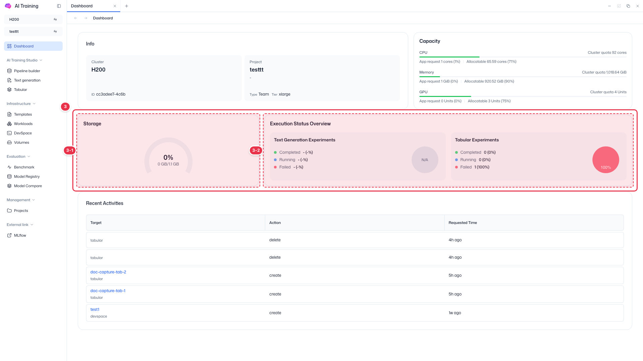Viewport: 643px width, 361px height.
Task: Switch project using the testtt swap icon
Action: point(55,31)
